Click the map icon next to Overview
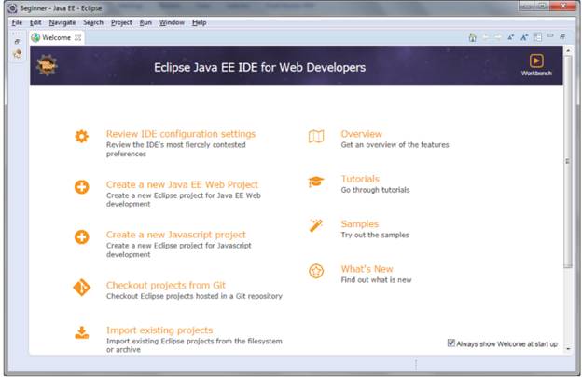 (x=316, y=136)
